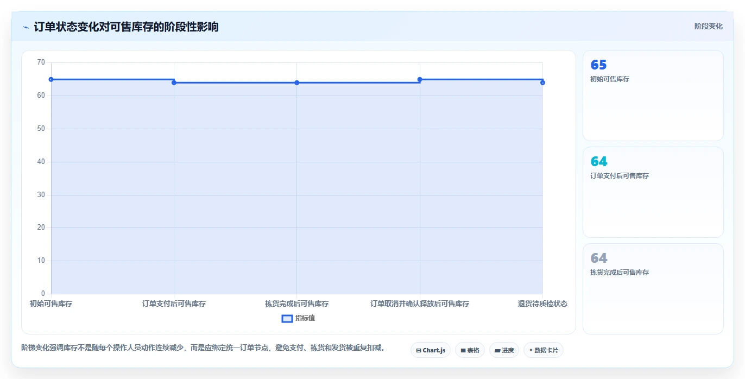The height and width of the screenshot is (379, 745).
Task: Click the data point at 订单支付后可售库存
Action: pos(174,83)
